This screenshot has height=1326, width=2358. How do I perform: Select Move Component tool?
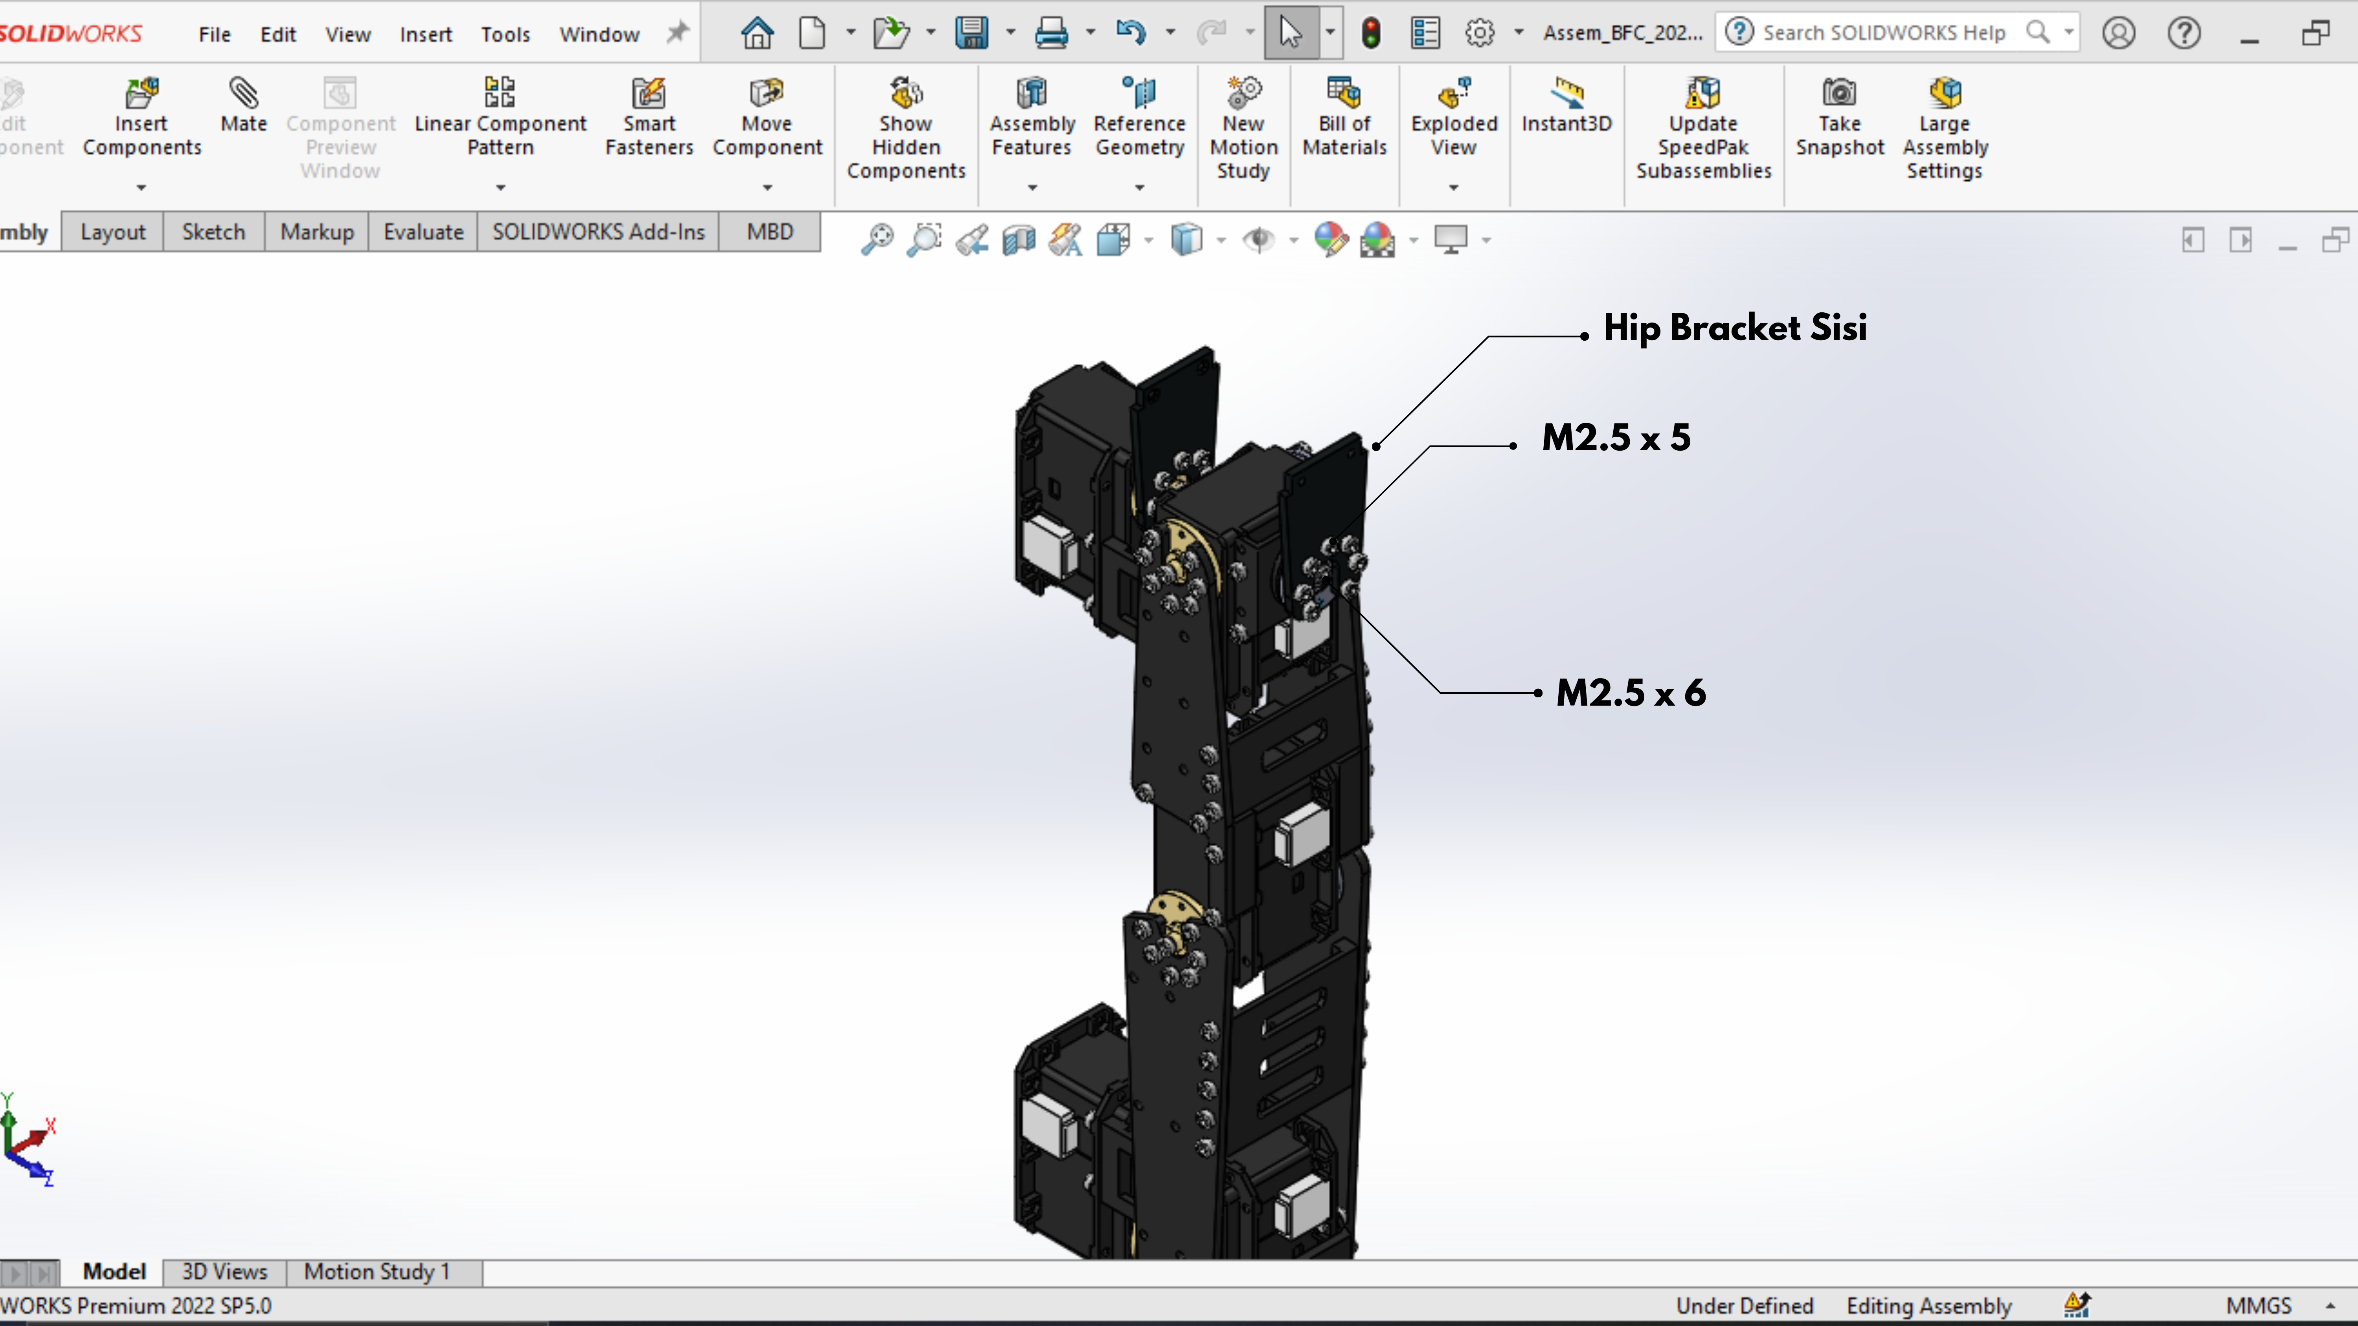tap(767, 117)
